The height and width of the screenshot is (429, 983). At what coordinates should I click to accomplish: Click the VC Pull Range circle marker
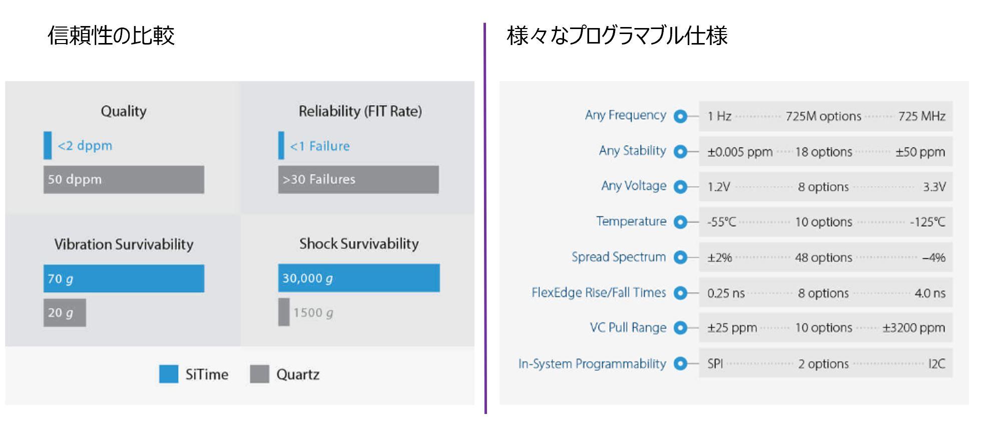tap(680, 328)
